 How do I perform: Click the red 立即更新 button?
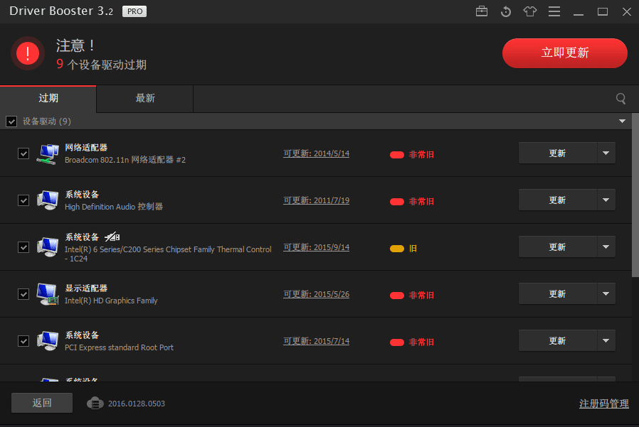pyautogui.click(x=565, y=53)
